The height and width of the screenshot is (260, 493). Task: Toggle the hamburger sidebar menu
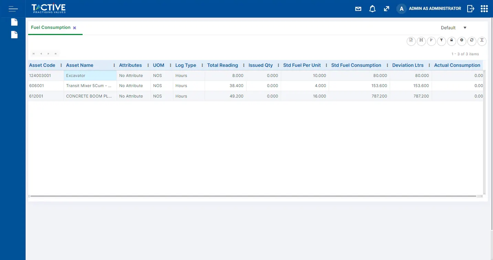click(13, 9)
